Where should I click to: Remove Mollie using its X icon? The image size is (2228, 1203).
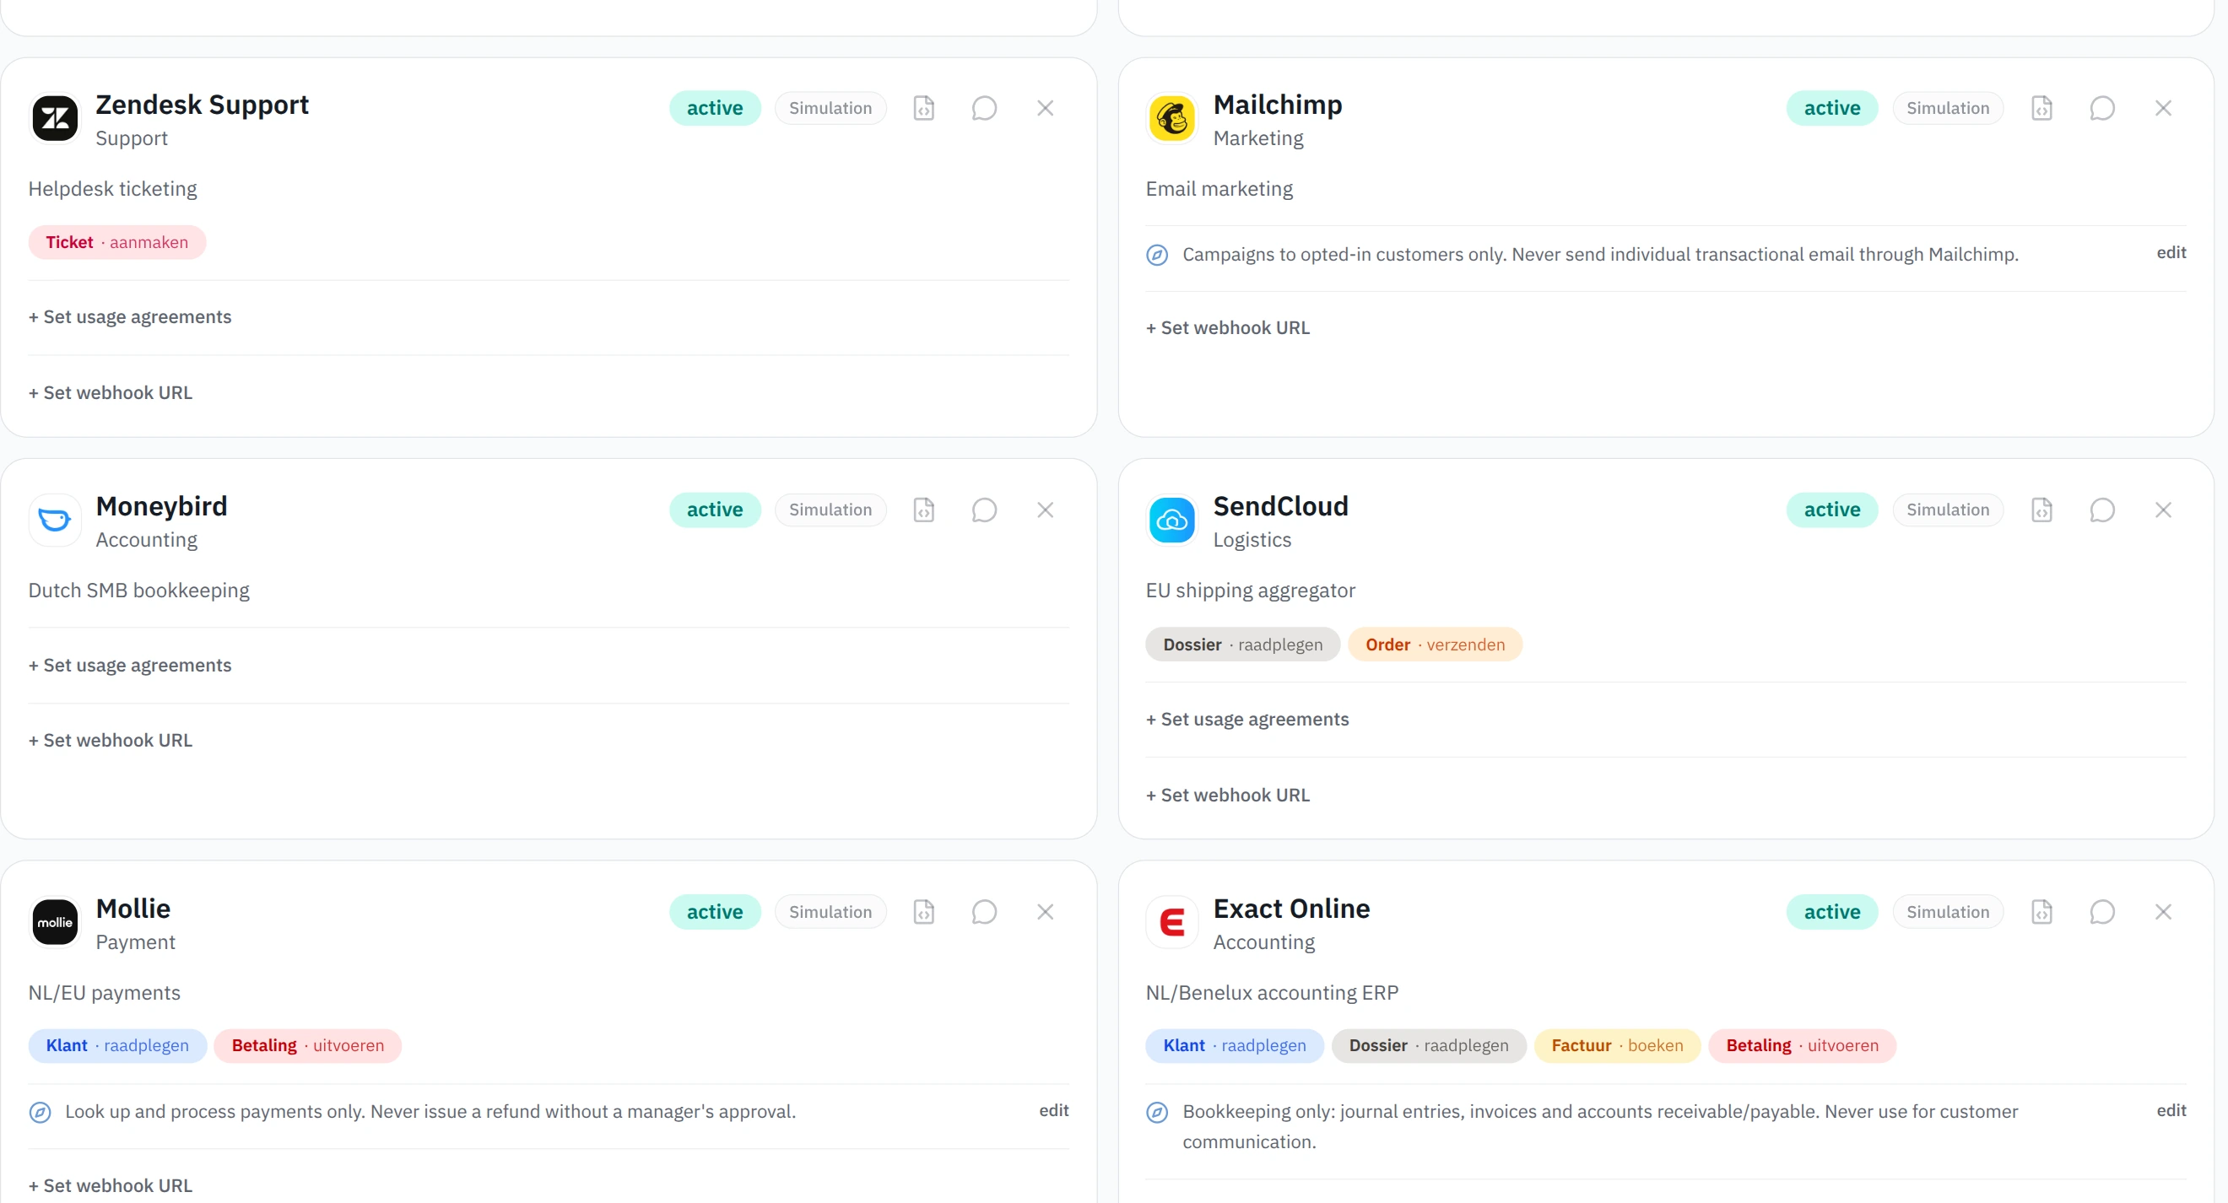tap(1045, 912)
